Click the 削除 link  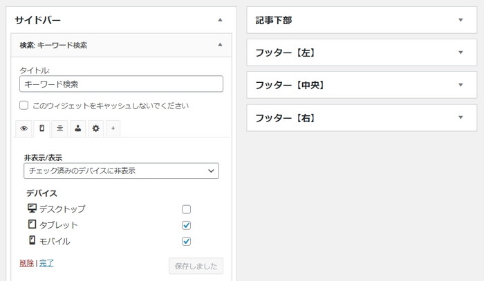[26, 263]
